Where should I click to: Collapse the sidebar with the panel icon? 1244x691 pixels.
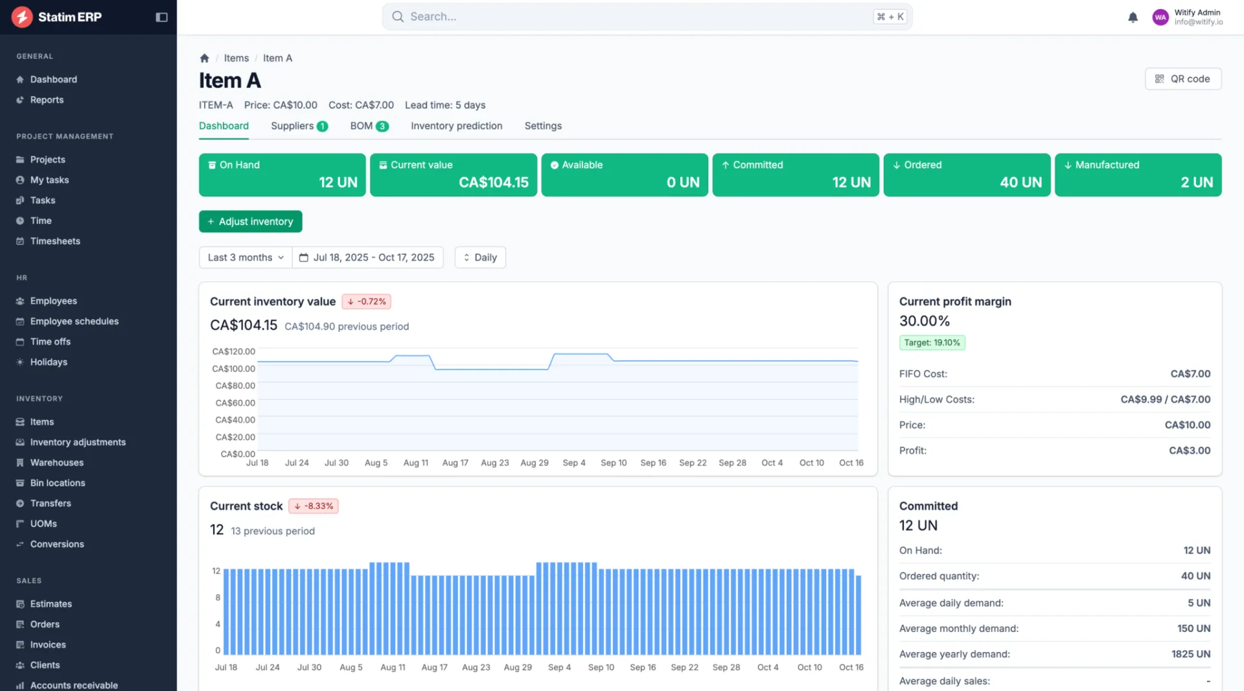[x=162, y=18]
